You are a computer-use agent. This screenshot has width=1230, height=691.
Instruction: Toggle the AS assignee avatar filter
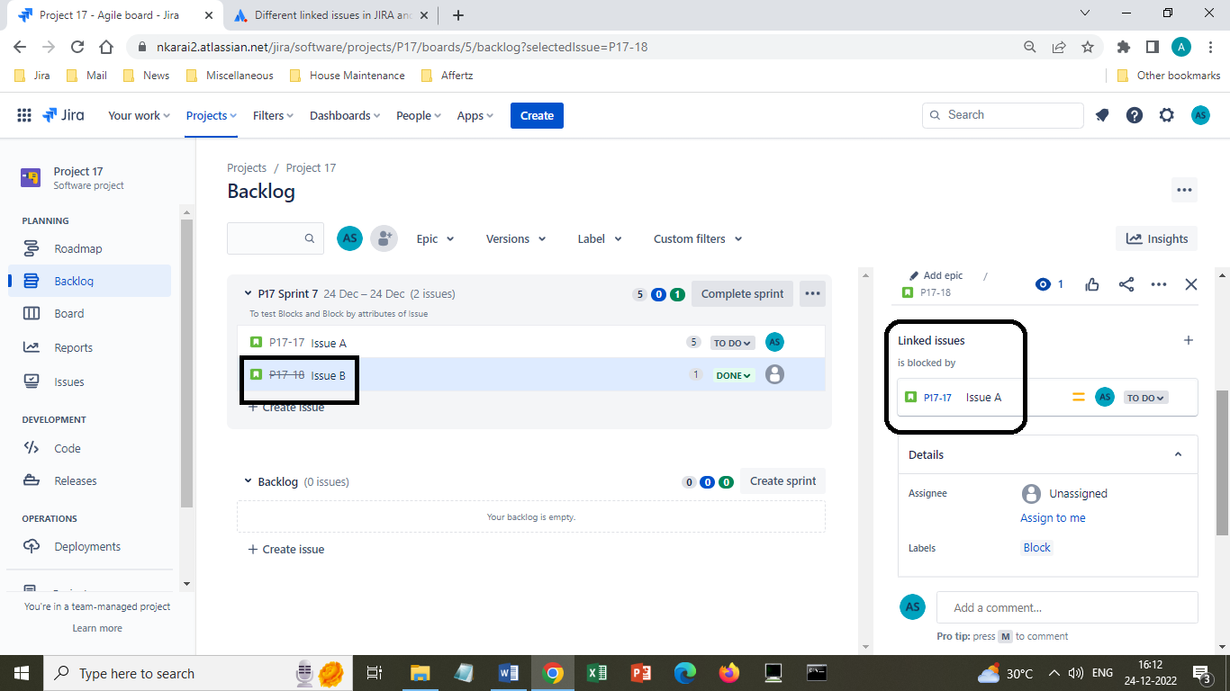[349, 238]
